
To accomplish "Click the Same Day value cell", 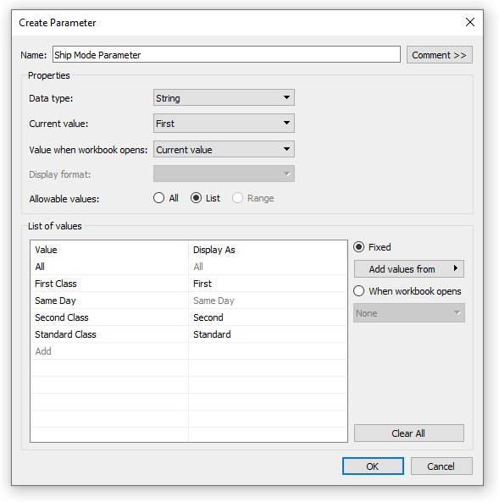I will click(109, 301).
